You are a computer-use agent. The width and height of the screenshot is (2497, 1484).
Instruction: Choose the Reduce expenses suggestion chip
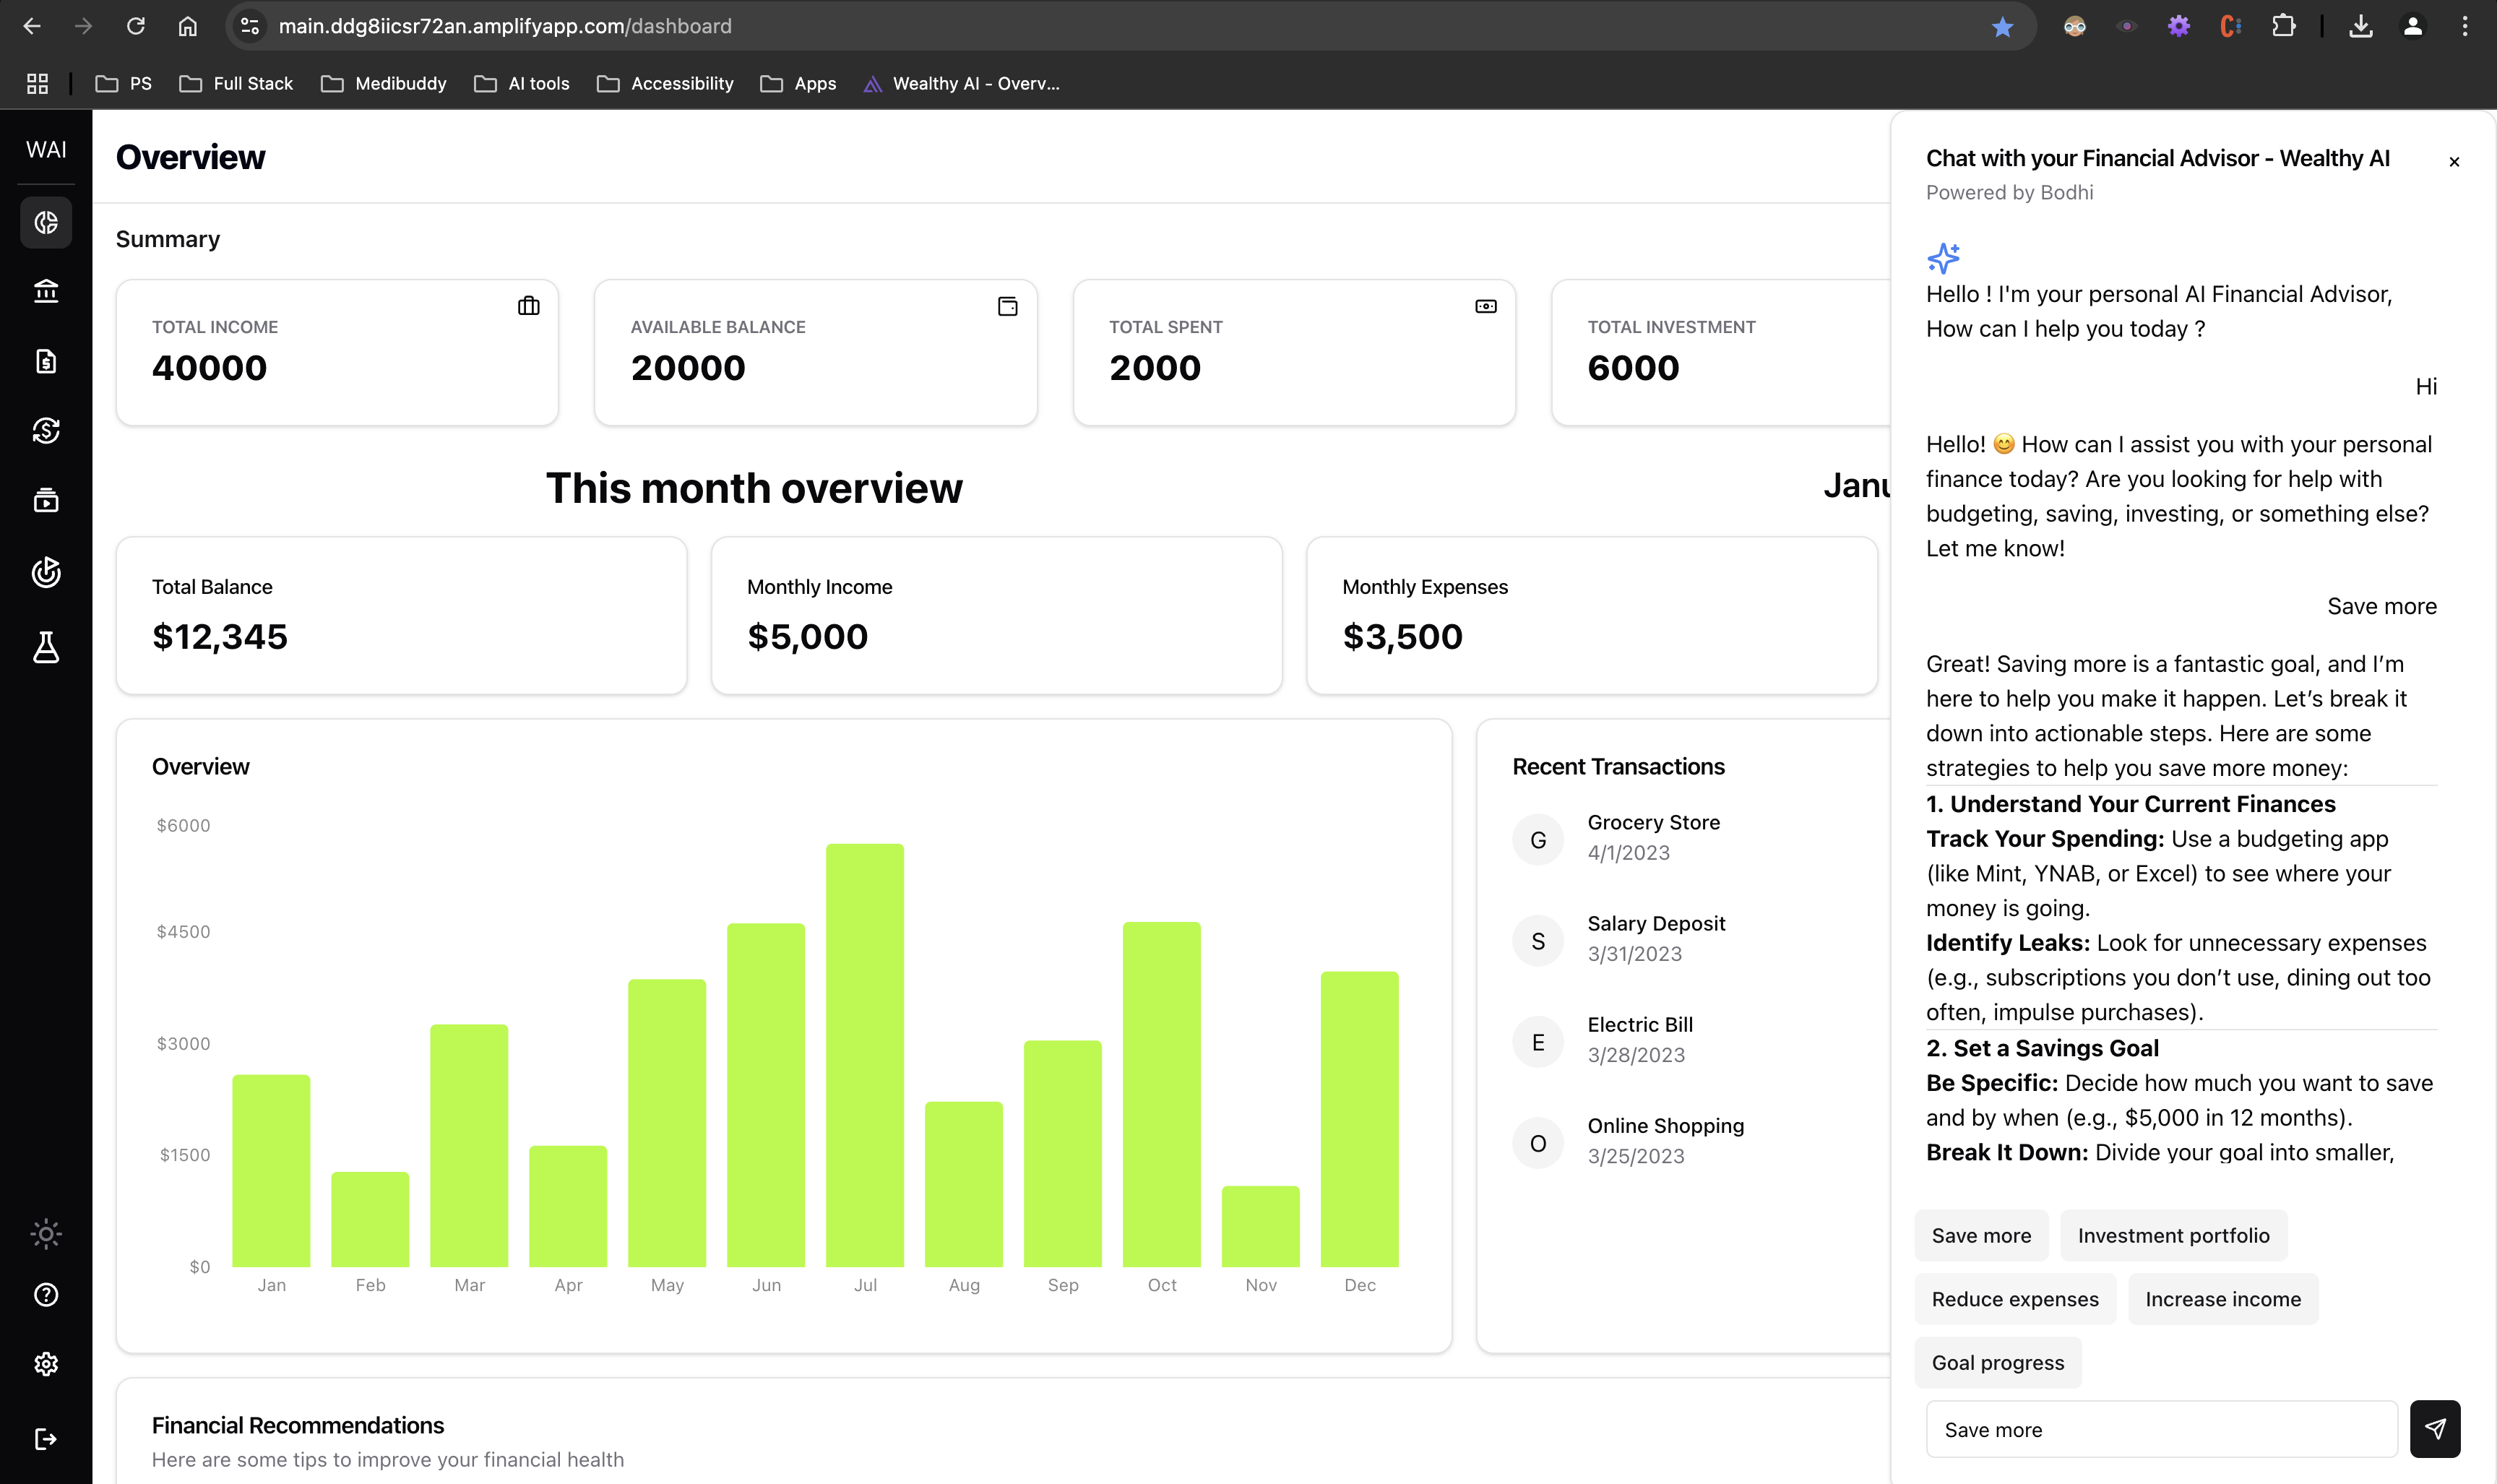click(x=2014, y=1299)
